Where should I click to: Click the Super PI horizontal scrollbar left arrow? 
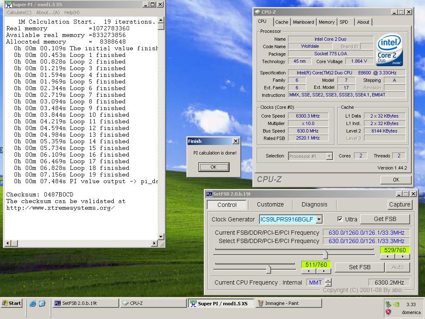(8, 243)
